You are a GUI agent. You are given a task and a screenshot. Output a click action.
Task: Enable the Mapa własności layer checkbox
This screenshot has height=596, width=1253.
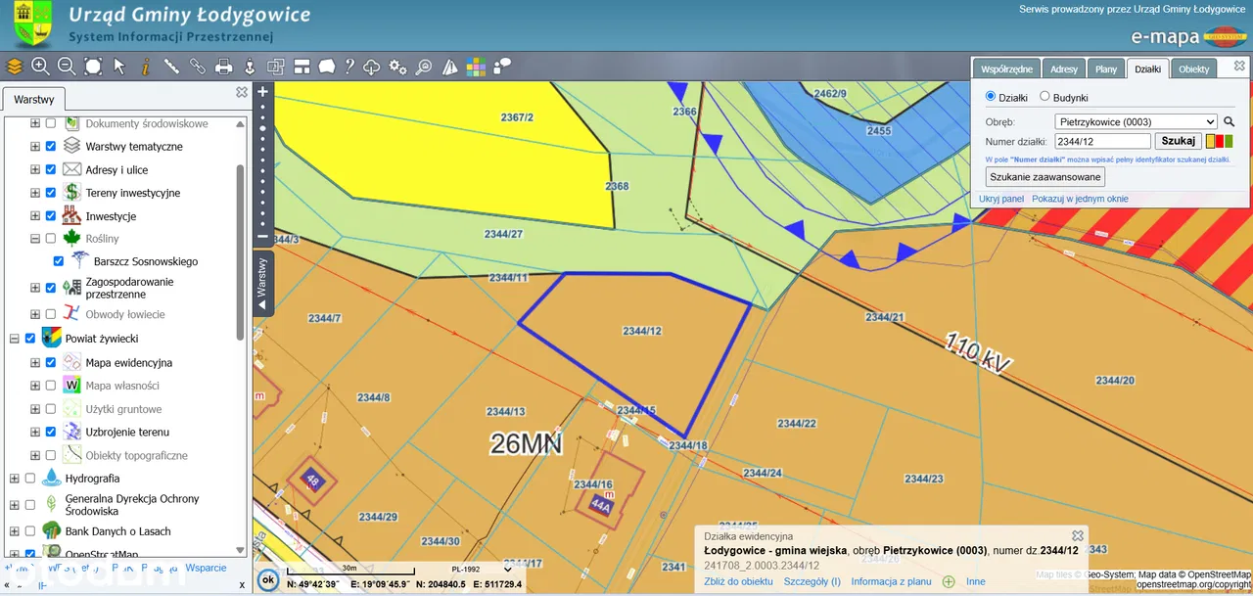[51, 386]
